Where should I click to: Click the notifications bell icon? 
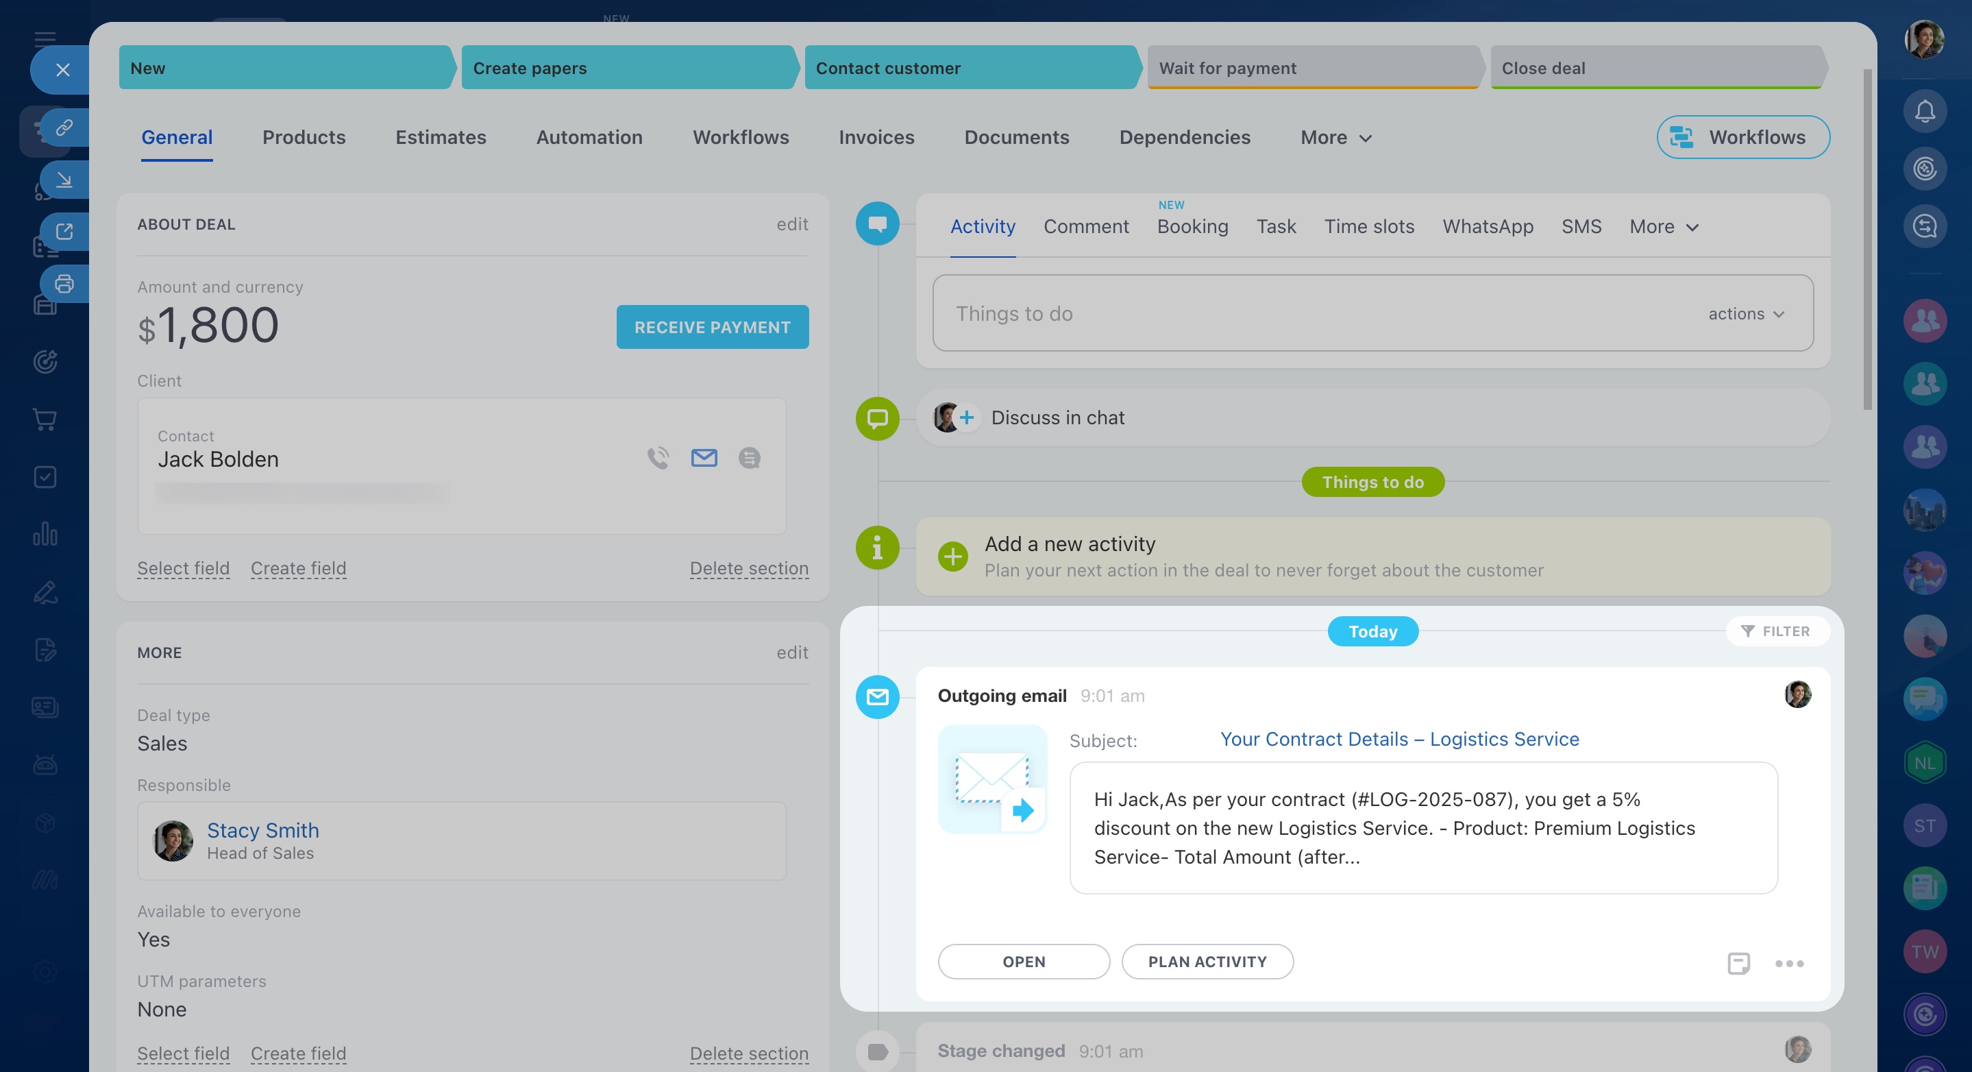[1925, 112]
